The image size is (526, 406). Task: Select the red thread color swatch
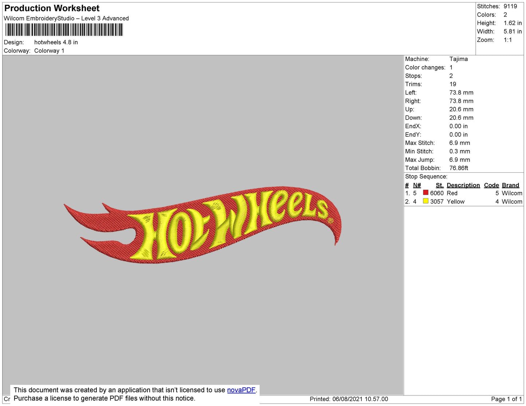click(426, 193)
